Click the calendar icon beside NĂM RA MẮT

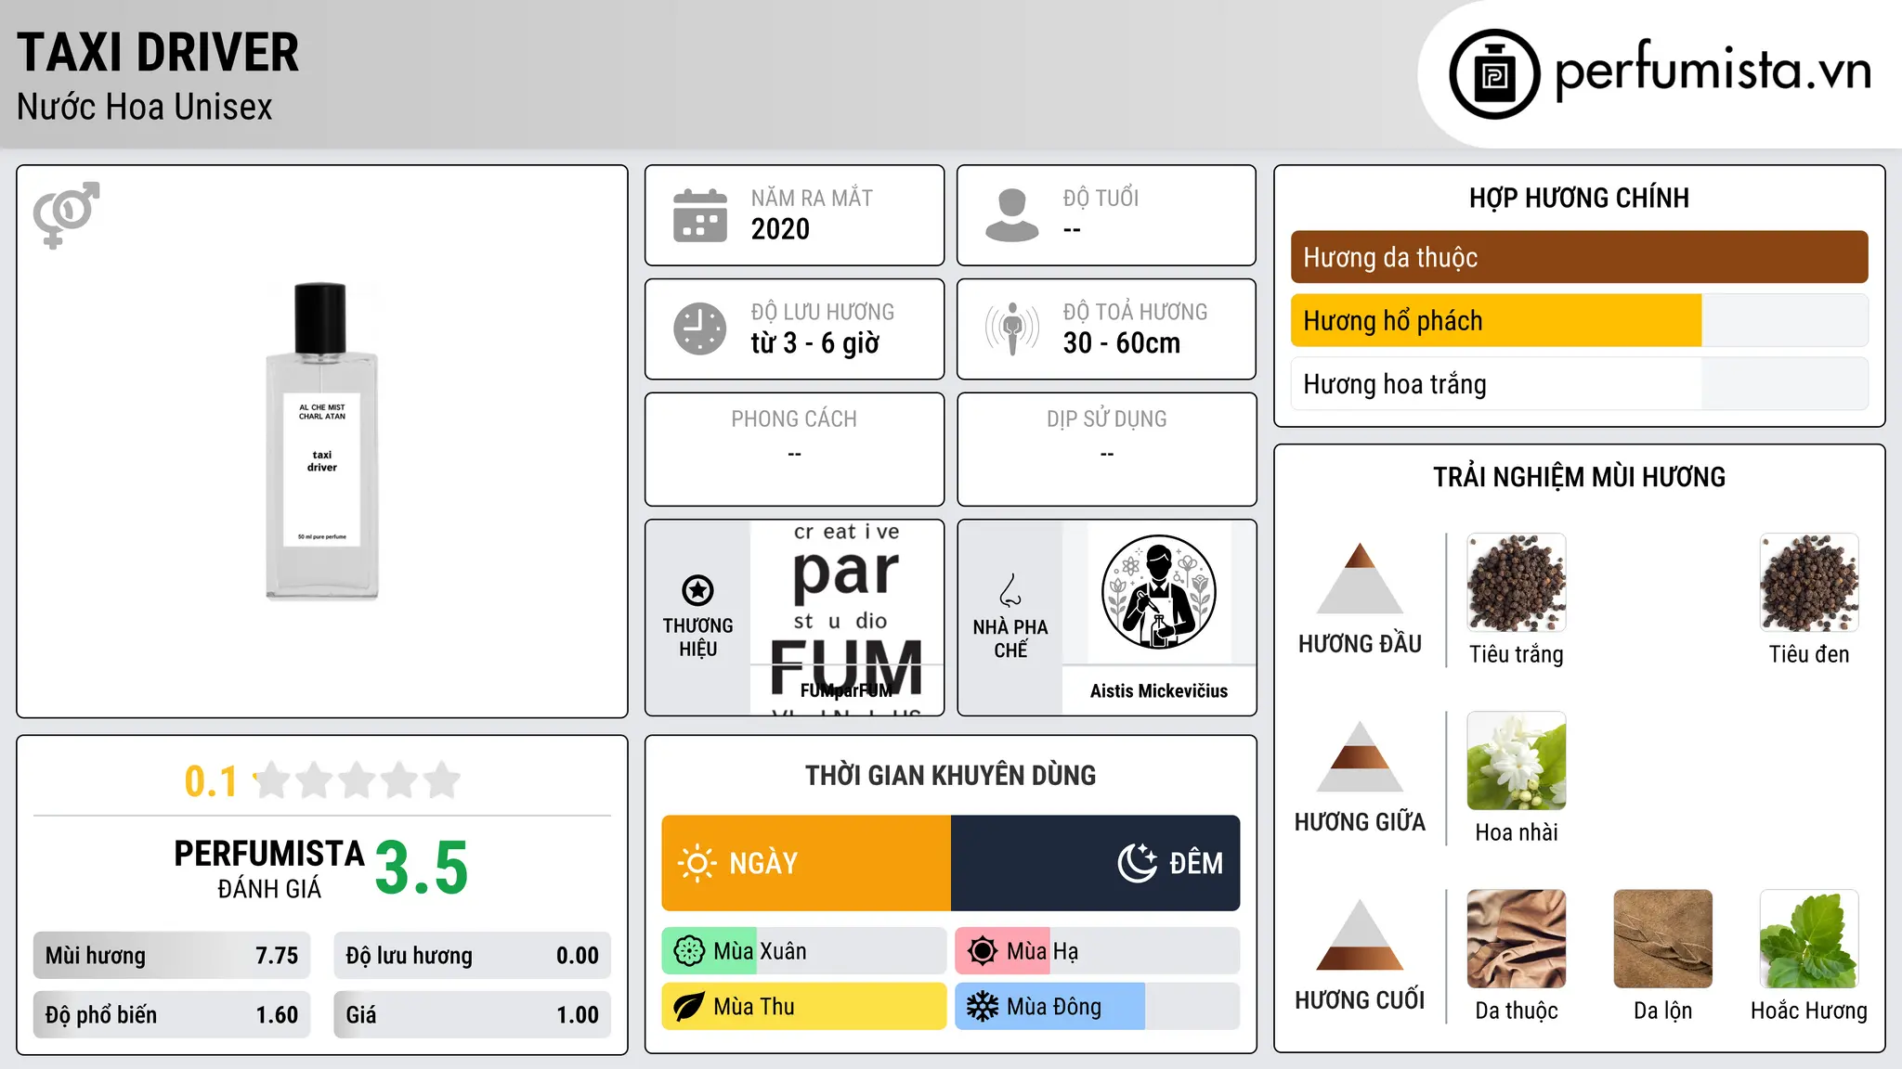[x=700, y=215]
